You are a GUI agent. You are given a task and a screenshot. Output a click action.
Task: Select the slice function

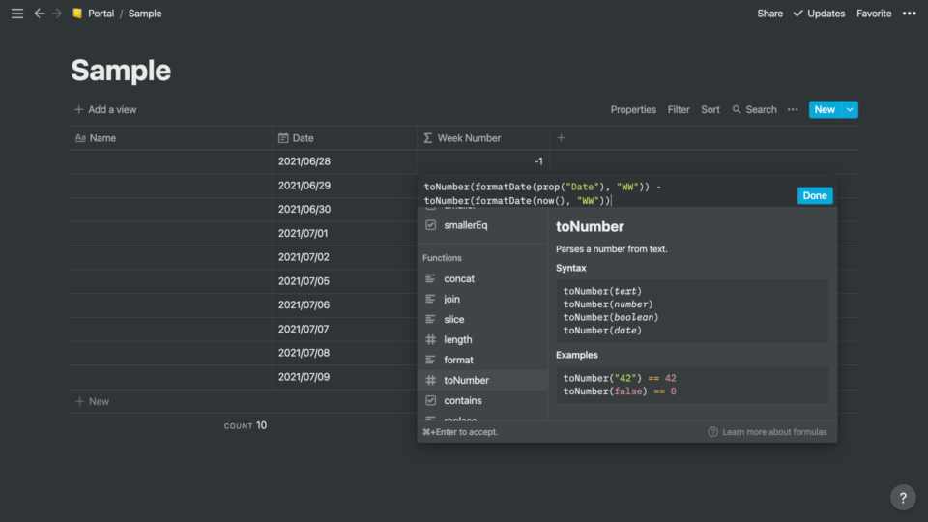(x=482, y=319)
